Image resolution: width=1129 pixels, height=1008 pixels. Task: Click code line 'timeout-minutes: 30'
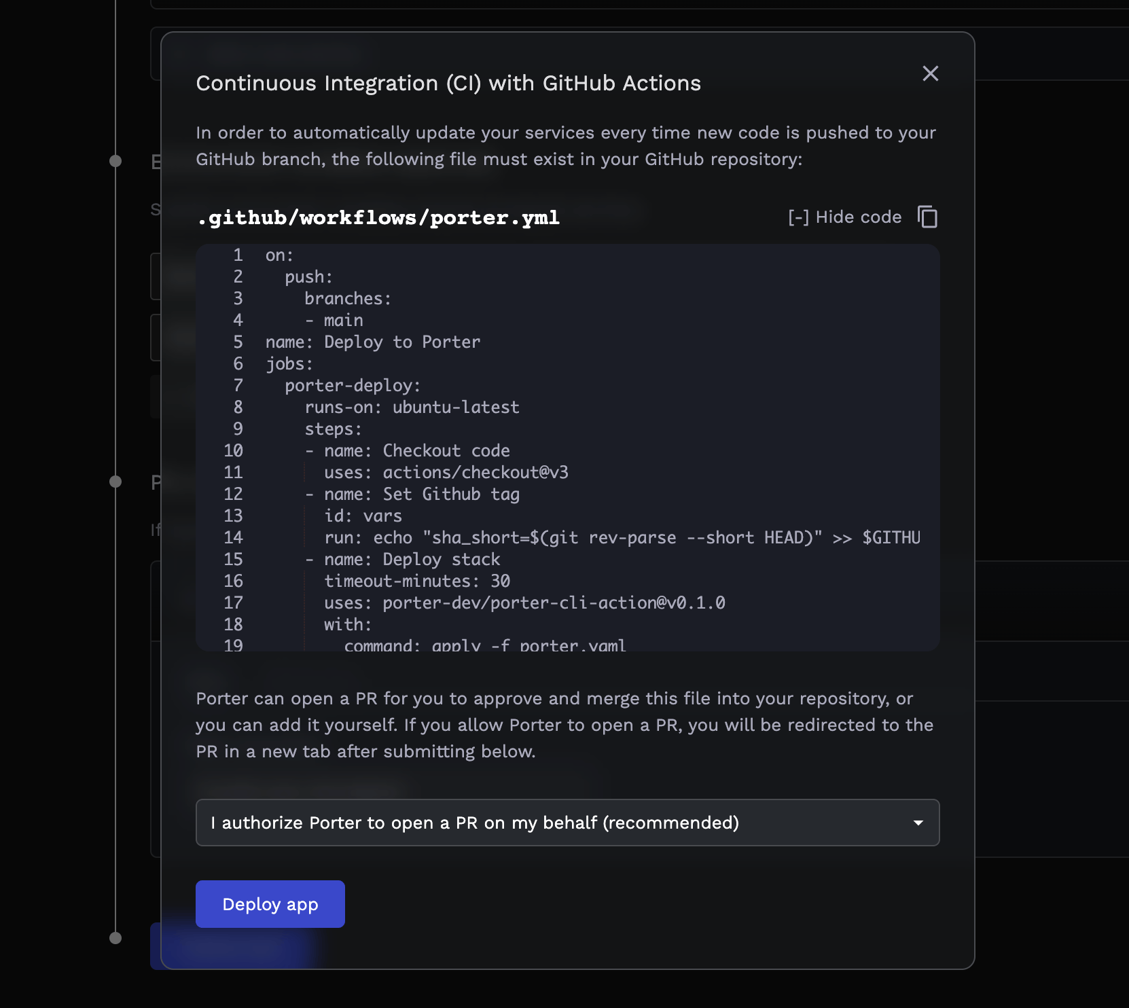tap(416, 581)
